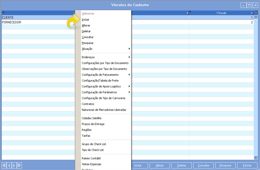Open Configurações por Tipo de Documento

[x=105, y=63]
